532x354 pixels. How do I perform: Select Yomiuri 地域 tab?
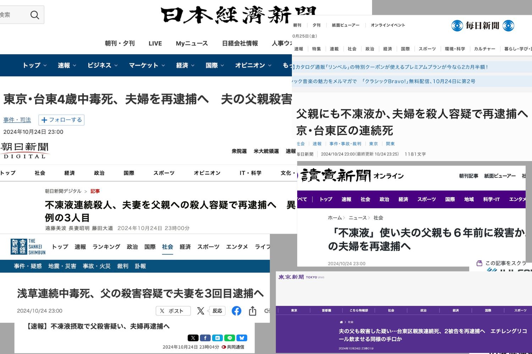pyautogui.click(x=469, y=199)
